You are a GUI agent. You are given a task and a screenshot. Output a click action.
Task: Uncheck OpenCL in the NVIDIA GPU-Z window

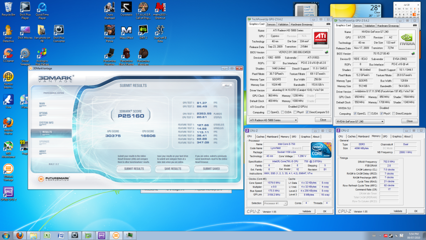tap(355, 114)
